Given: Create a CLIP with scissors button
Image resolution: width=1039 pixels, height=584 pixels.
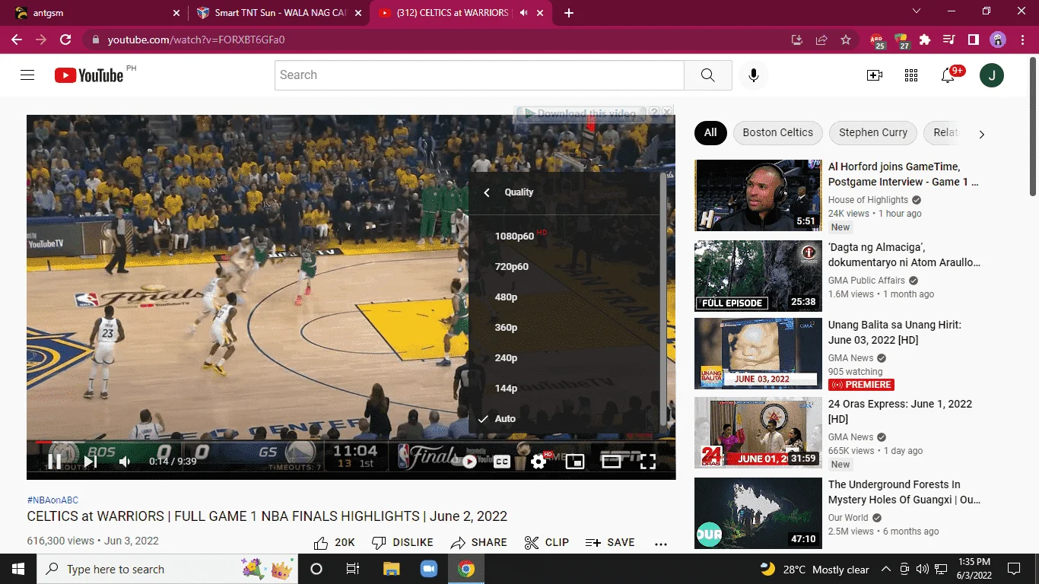Looking at the screenshot, I should click(x=547, y=542).
